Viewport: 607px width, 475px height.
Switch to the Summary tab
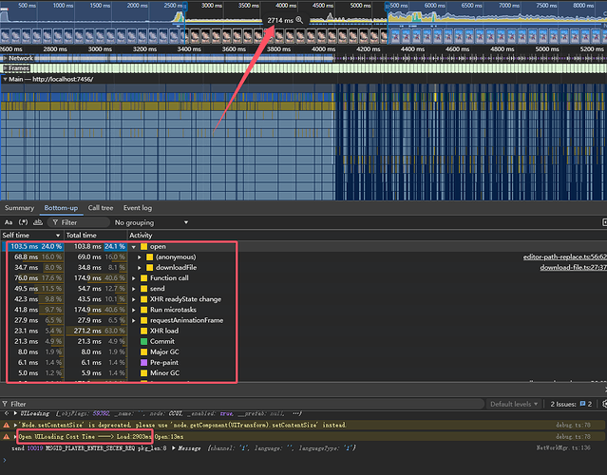(x=19, y=208)
